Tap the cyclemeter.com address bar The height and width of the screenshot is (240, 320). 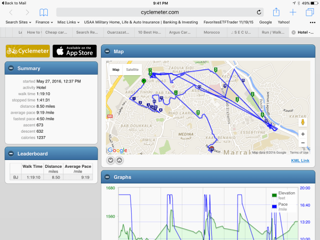(161, 12)
